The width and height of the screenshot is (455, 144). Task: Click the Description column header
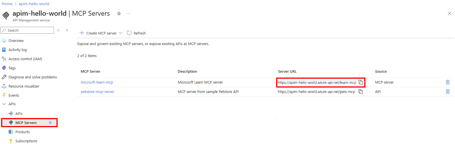click(x=187, y=71)
